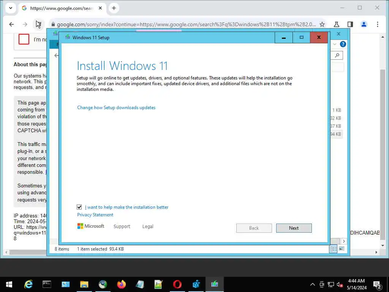
Task: Open the Windows Start menu
Action: (x=9, y=284)
